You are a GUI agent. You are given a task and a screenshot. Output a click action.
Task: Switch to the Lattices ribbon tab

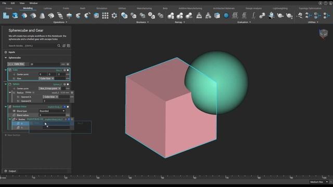click(x=47, y=8)
